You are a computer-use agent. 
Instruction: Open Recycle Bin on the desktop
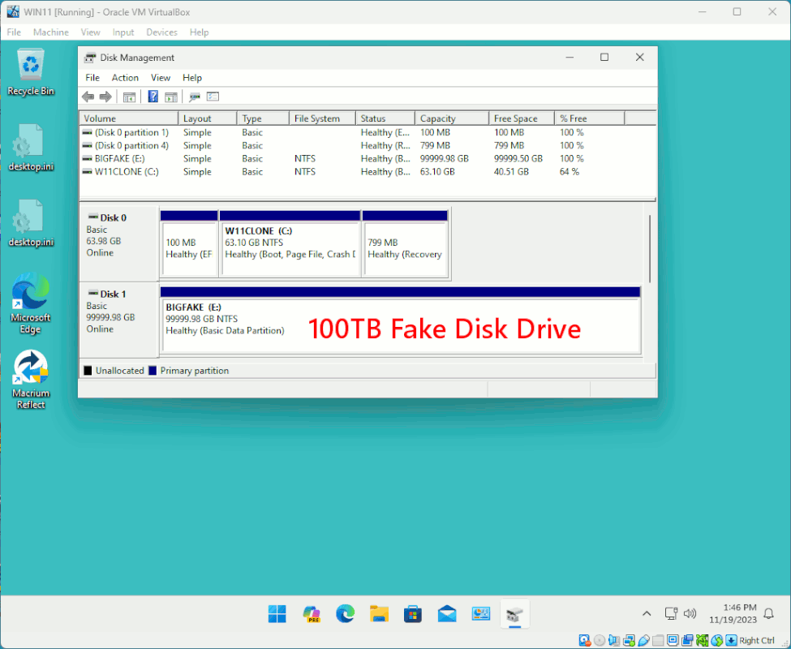[x=31, y=72]
